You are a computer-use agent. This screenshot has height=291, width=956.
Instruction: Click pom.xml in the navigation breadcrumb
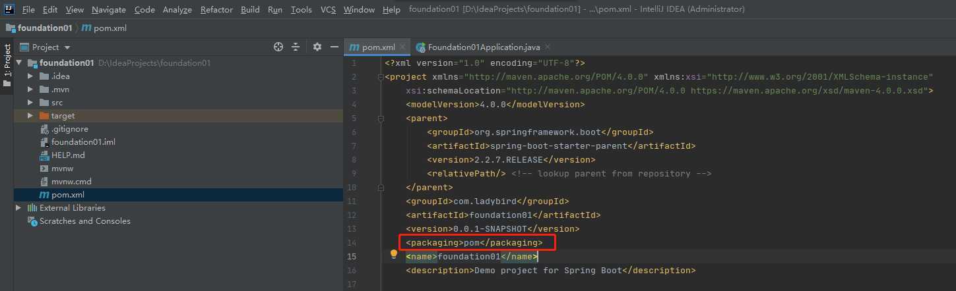[x=110, y=28]
